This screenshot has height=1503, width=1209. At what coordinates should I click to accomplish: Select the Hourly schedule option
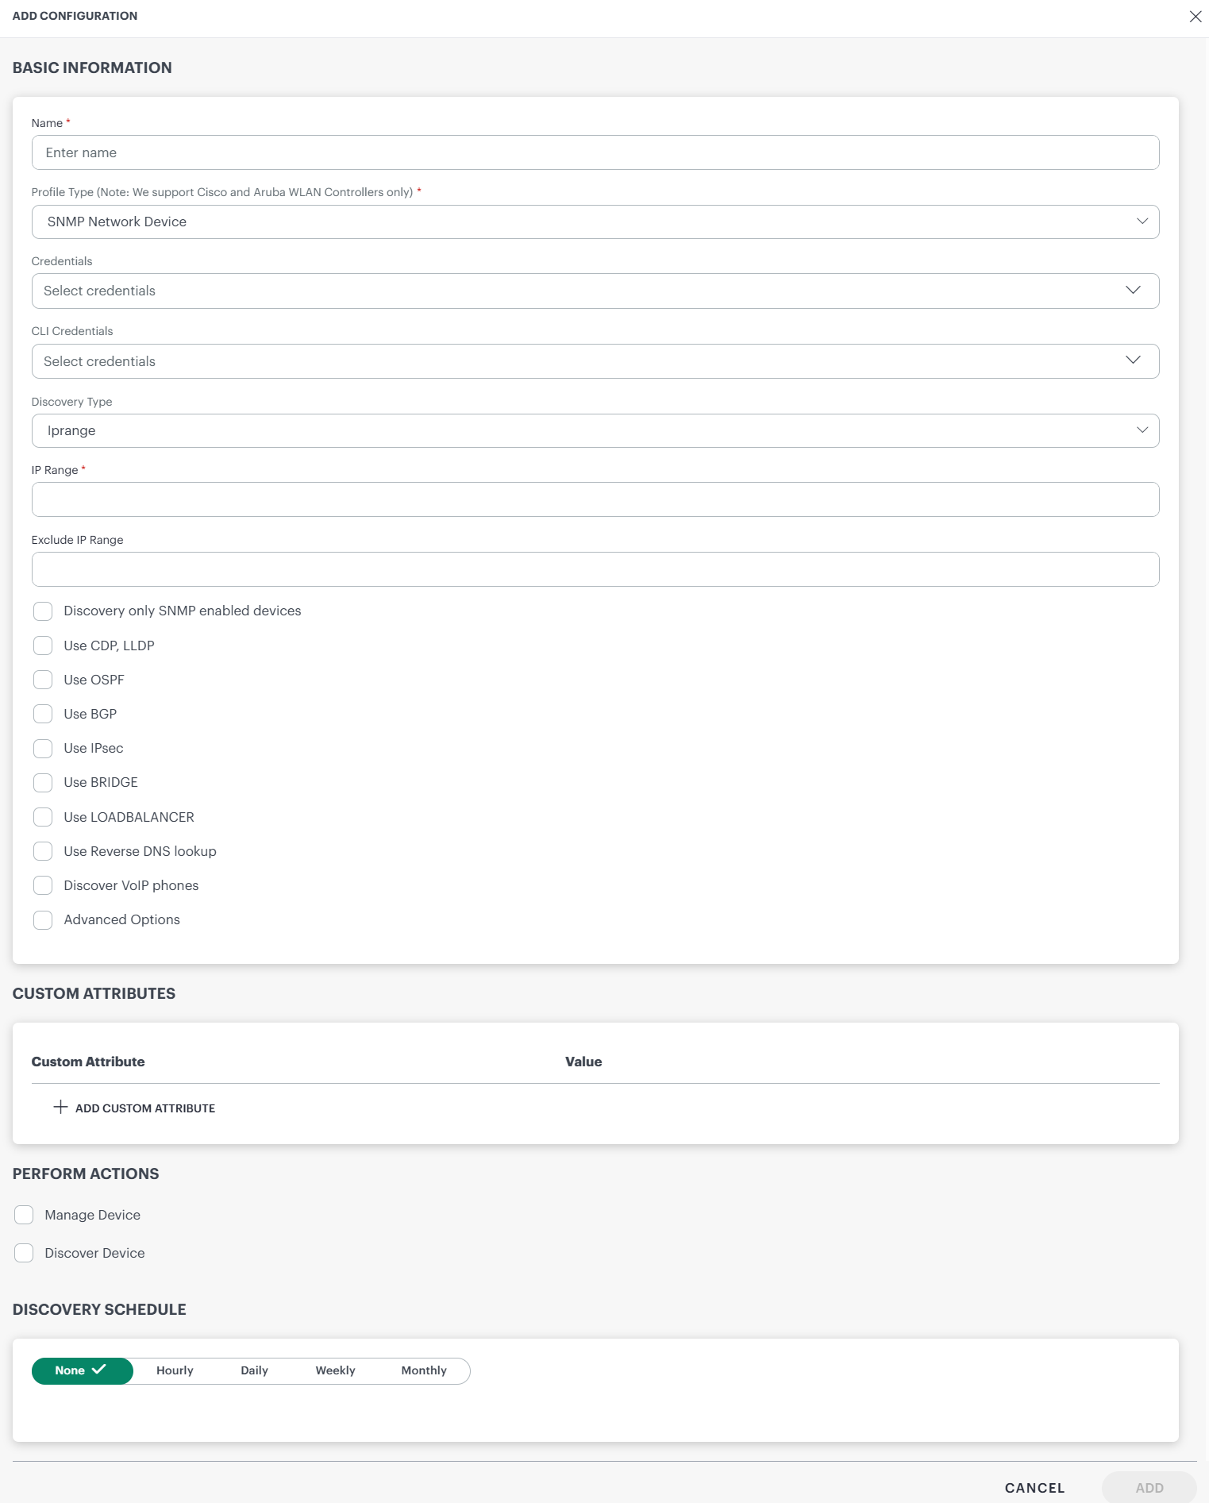(175, 1370)
